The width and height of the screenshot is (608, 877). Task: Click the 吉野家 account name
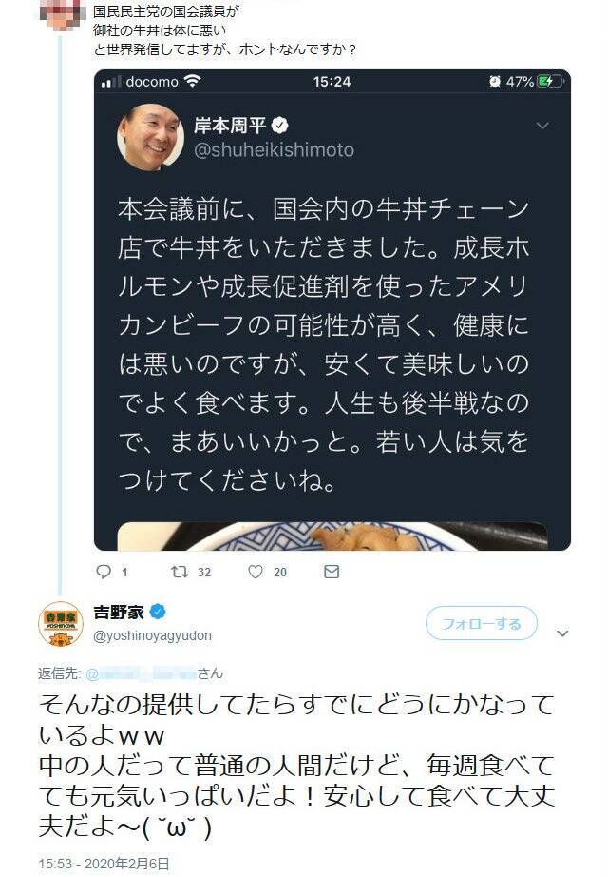120,610
